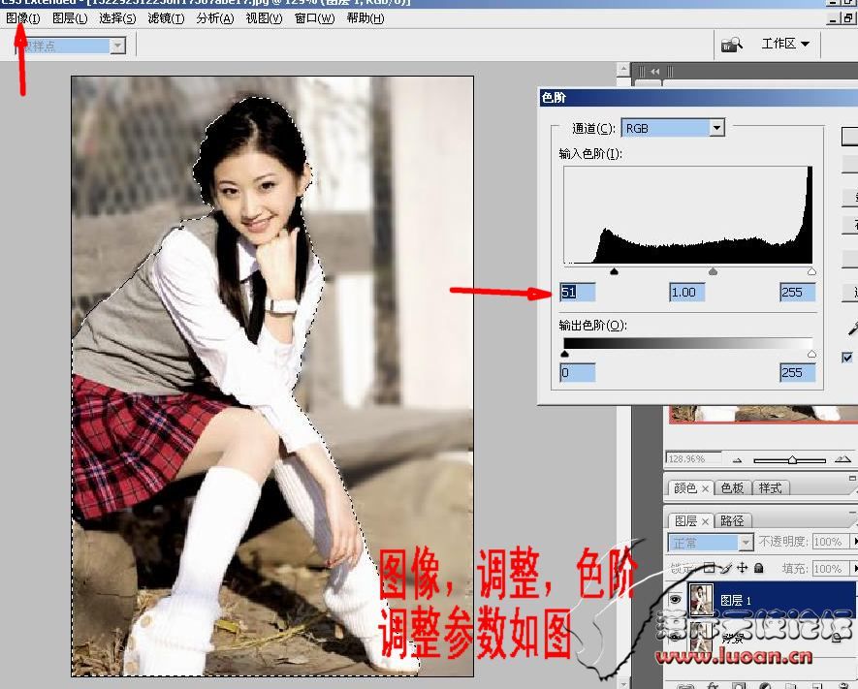The width and height of the screenshot is (858, 689).
Task: Open the 分析(A) menu
Action: click(214, 18)
